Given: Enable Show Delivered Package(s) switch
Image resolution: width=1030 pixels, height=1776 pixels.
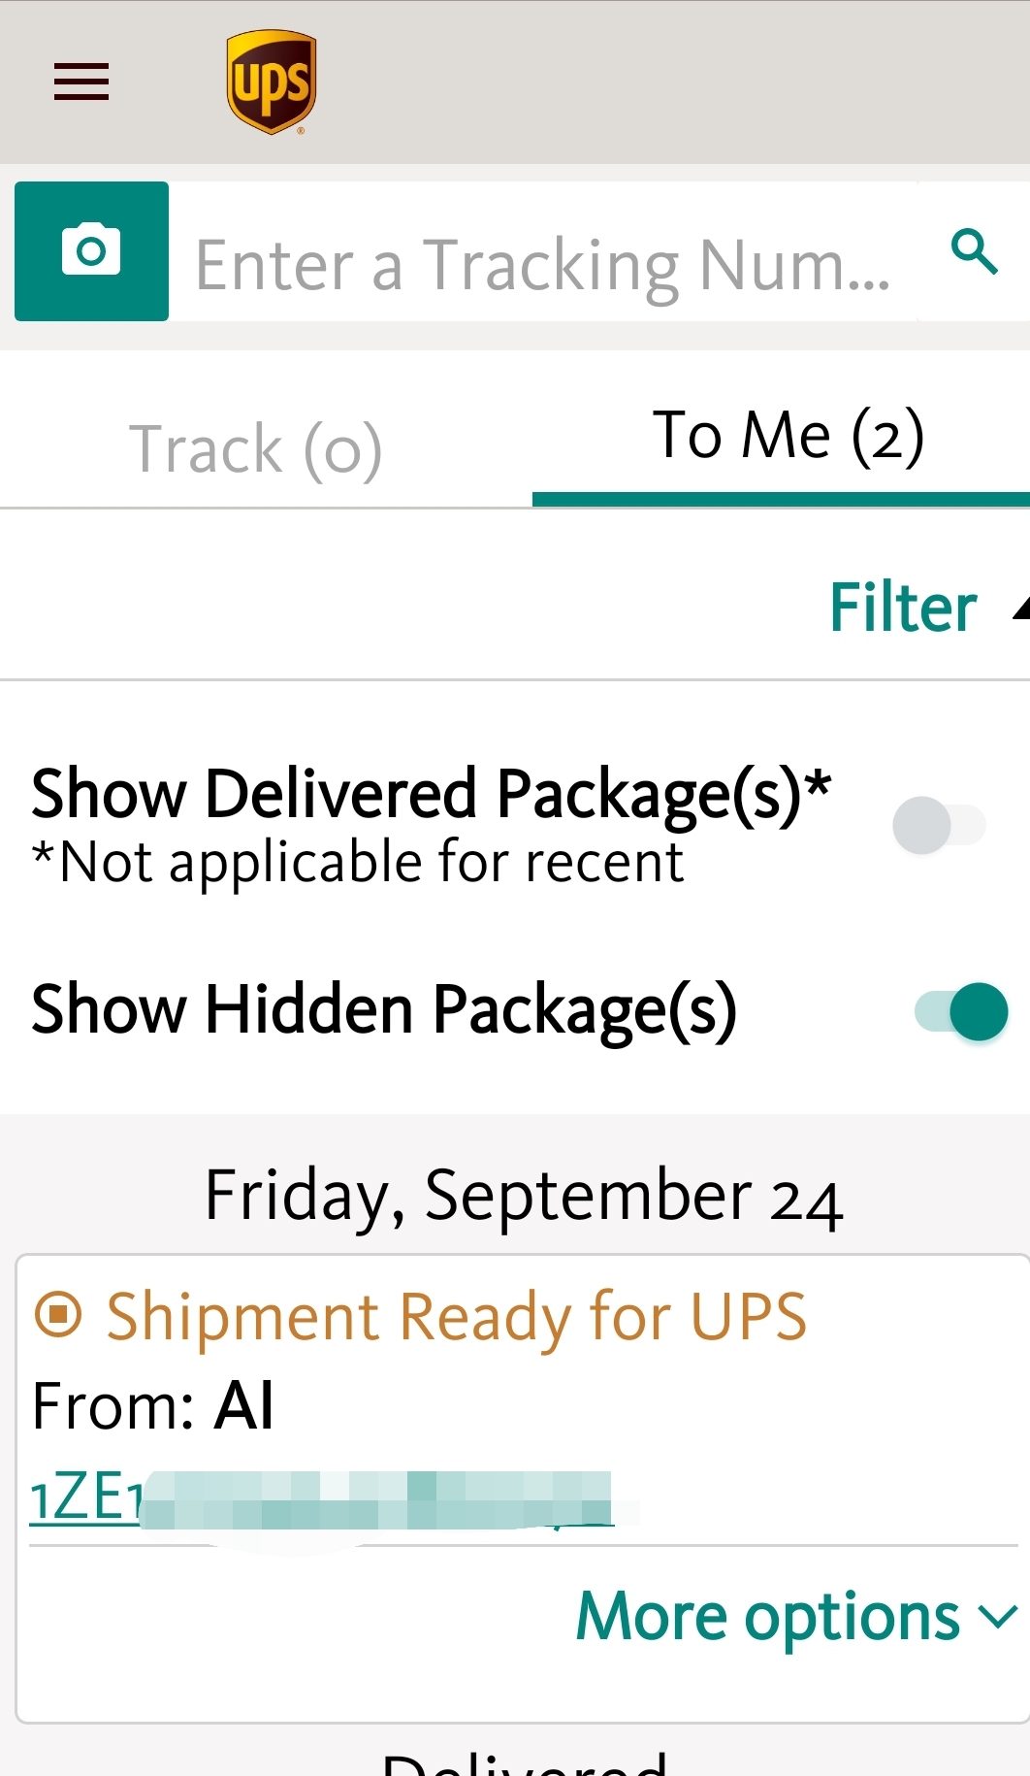Looking at the screenshot, I should point(939,825).
